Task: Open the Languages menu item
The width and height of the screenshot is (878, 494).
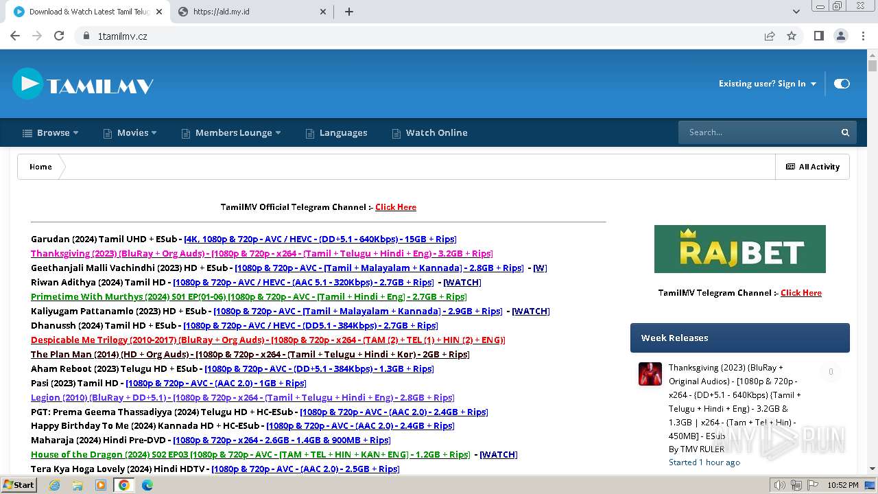Action: tap(336, 132)
